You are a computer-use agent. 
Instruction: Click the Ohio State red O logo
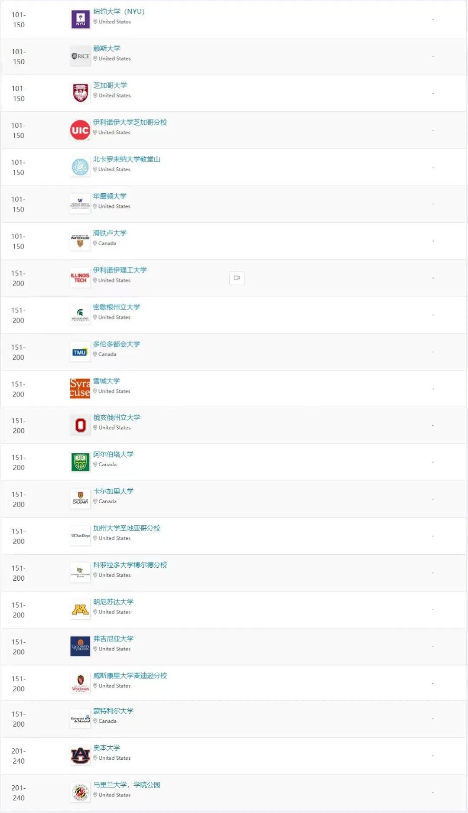click(80, 425)
